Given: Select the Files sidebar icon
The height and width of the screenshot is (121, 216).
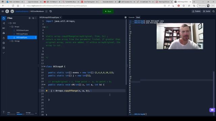Looking at the screenshot, I should [4, 18].
